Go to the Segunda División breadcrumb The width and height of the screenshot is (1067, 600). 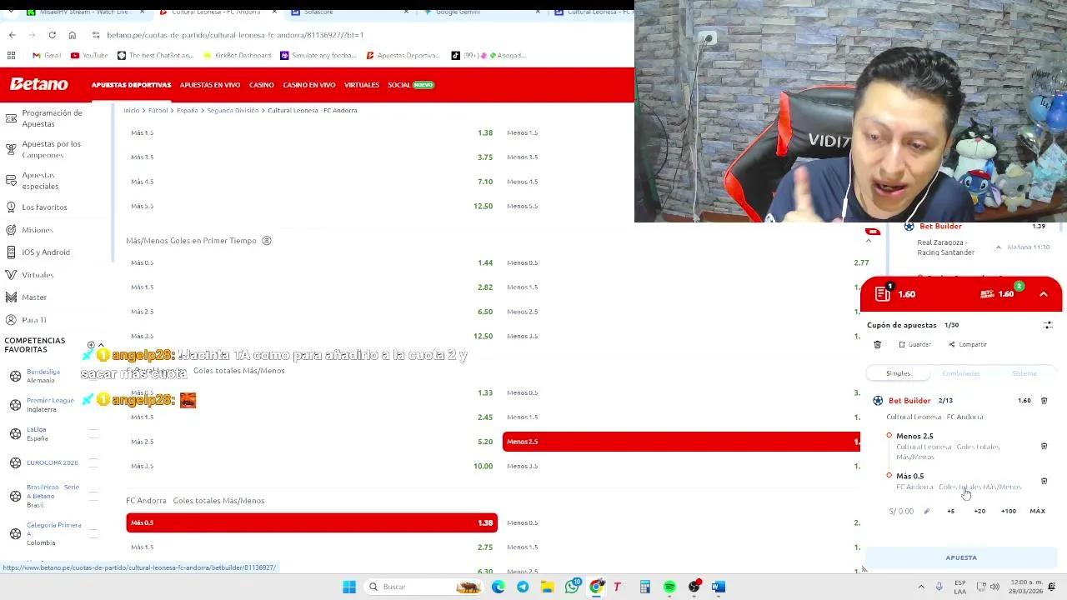click(x=233, y=110)
